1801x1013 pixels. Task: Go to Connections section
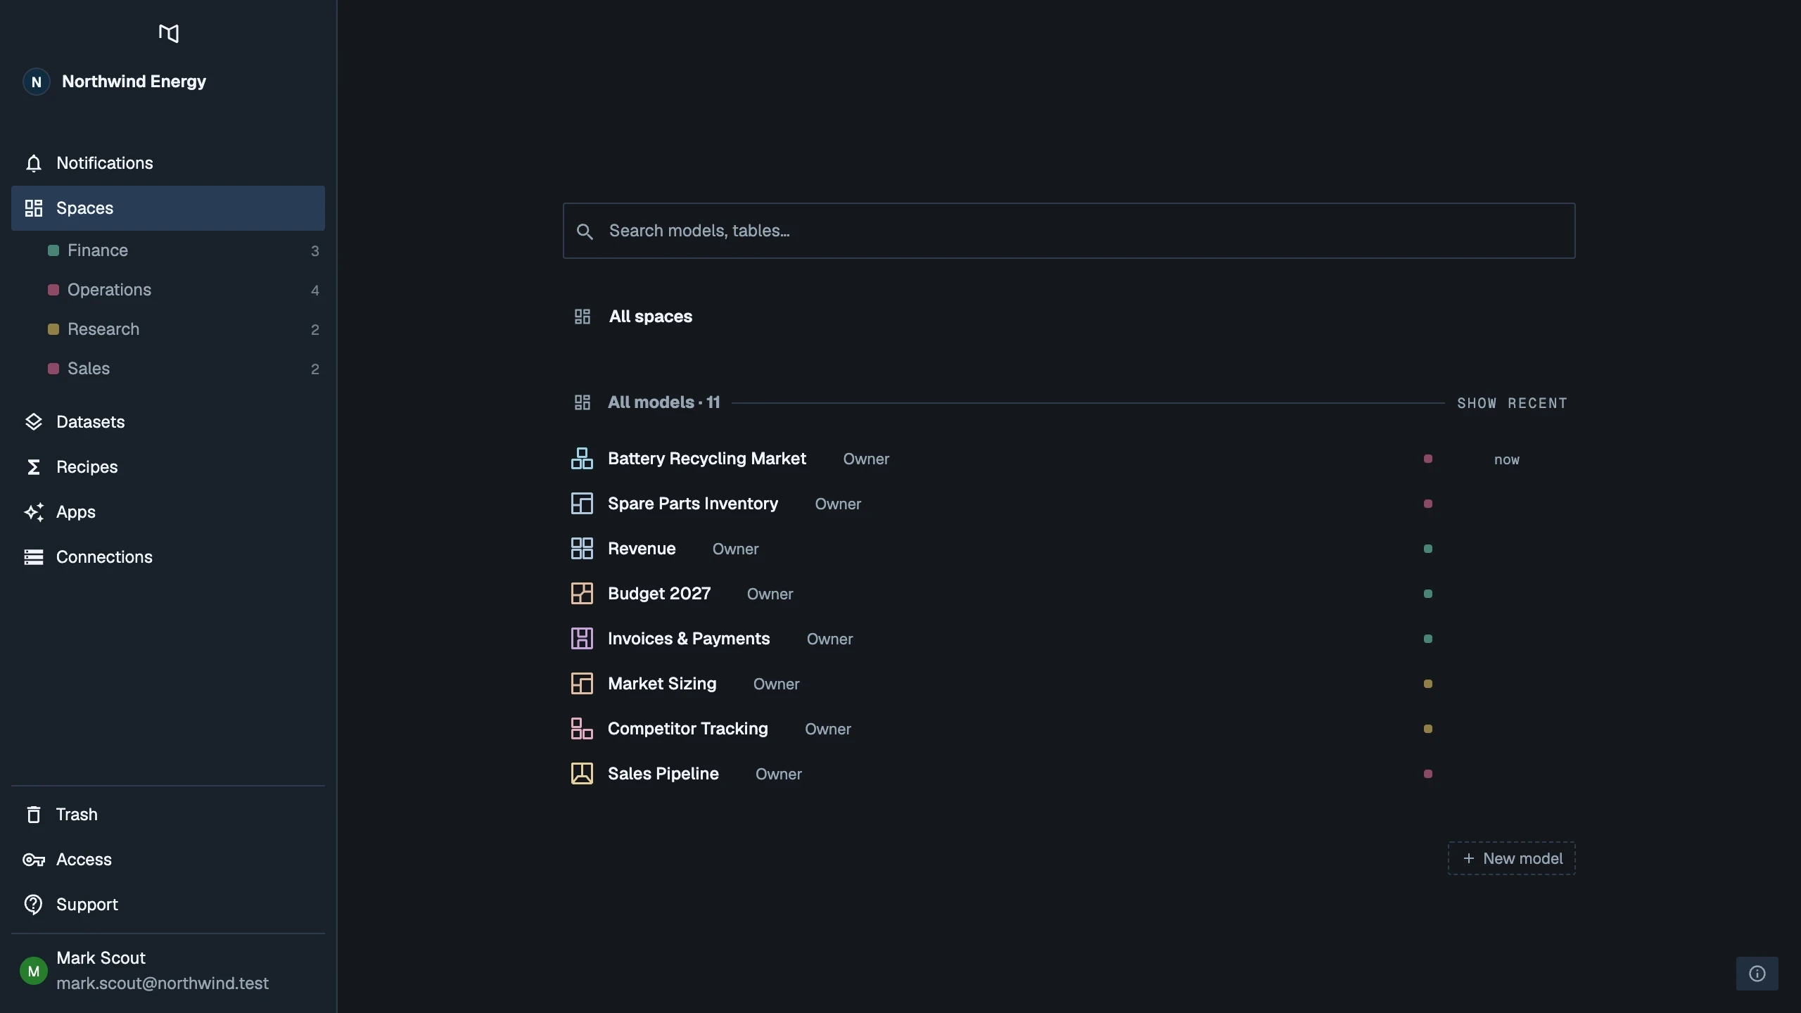click(x=168, y=557)
